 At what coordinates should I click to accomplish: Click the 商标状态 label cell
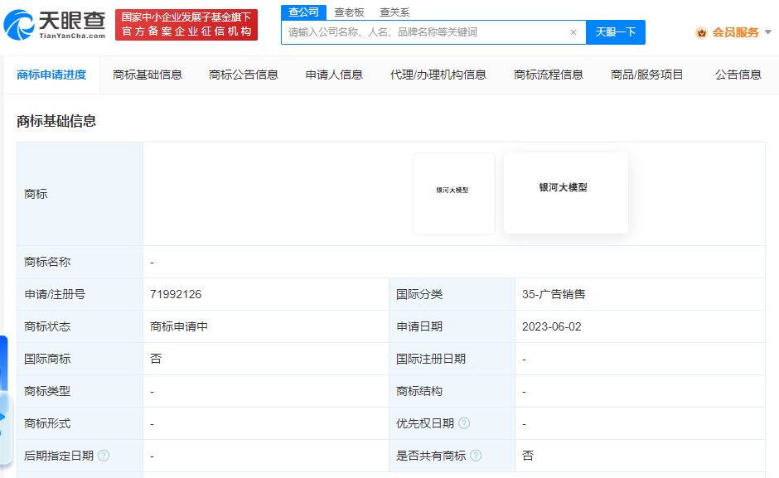click(x=80, y=327)
